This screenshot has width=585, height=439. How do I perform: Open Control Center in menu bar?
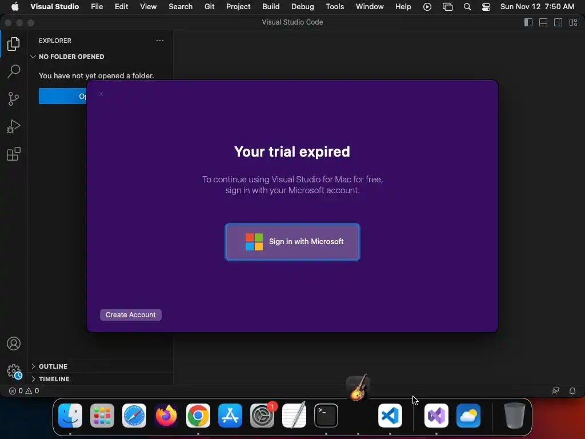486,7
